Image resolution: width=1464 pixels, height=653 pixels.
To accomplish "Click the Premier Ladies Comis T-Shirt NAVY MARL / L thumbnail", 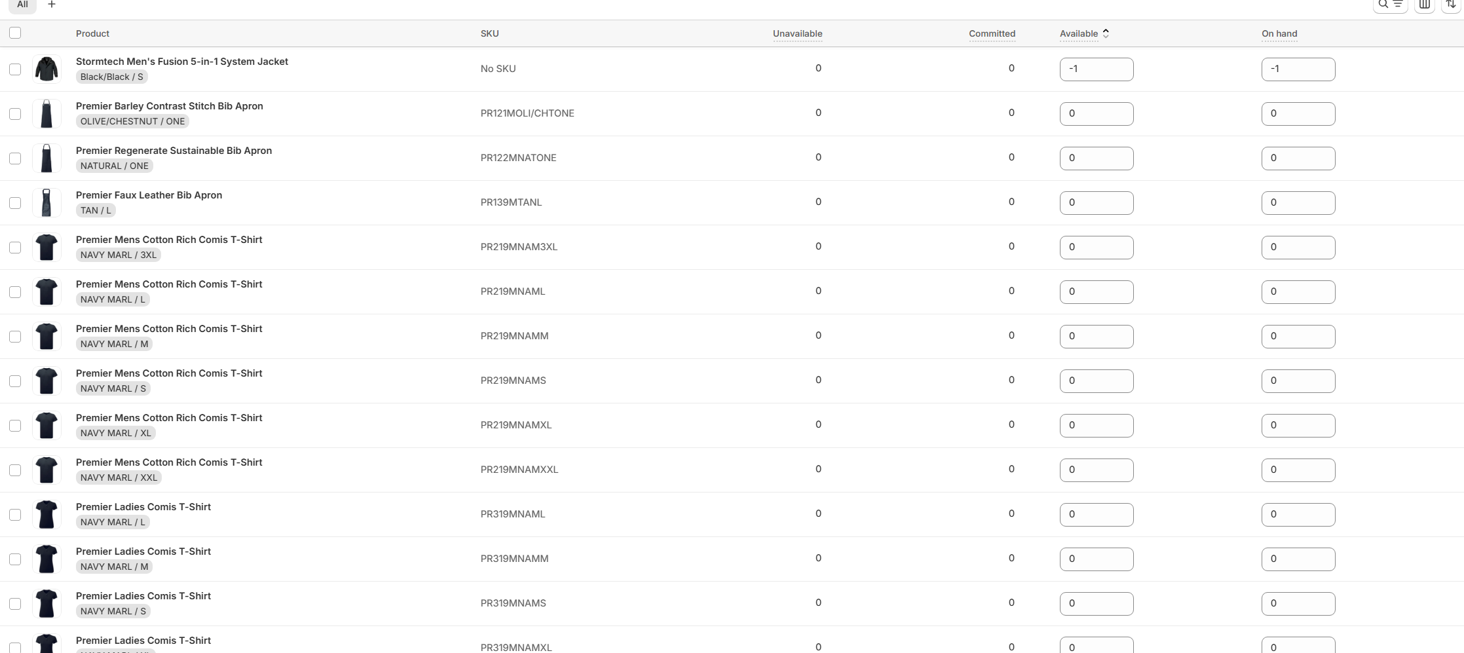I will (47, 514).
